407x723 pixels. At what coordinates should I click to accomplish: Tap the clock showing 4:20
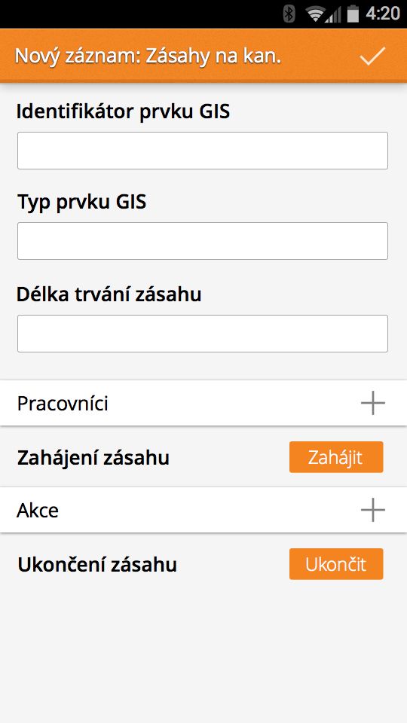point(383,14)
